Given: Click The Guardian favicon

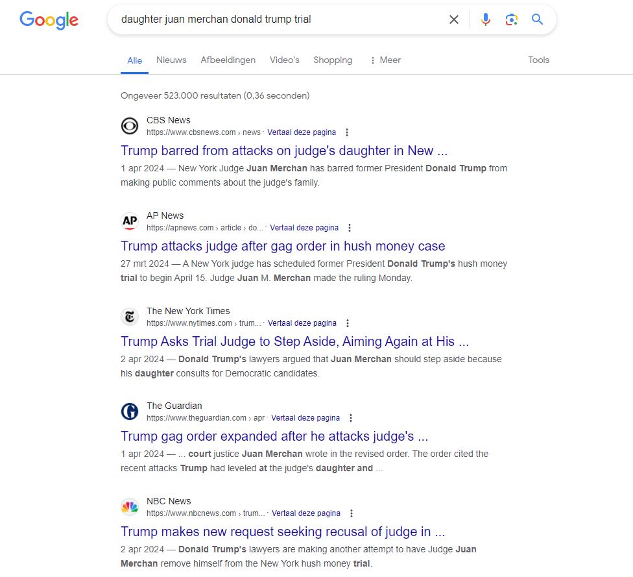Looking at the screenshot, I should click(x=130, y=411).
